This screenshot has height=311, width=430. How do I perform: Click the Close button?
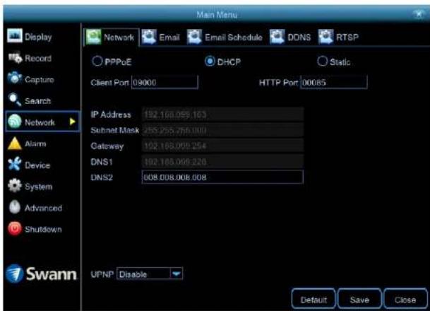click(x=405, y=299)
